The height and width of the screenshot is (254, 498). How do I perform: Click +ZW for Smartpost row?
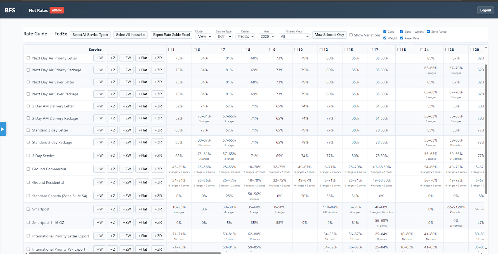tap(127, 209)
